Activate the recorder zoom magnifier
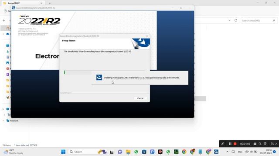 [x=260, y=144]
